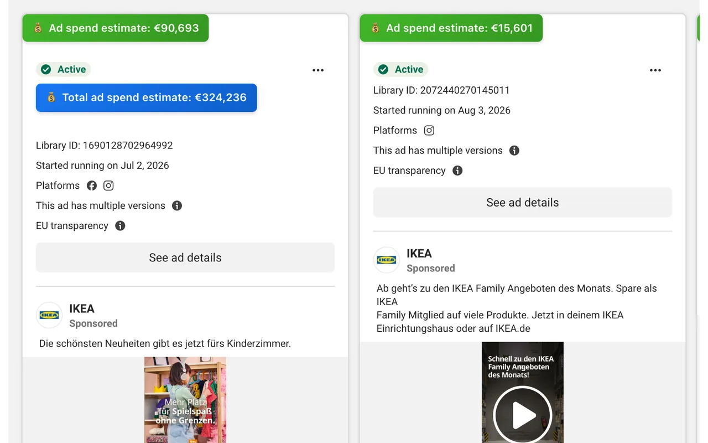Click the green check icon on the €90,693 ad's Active badge

(x=46, y=69)
